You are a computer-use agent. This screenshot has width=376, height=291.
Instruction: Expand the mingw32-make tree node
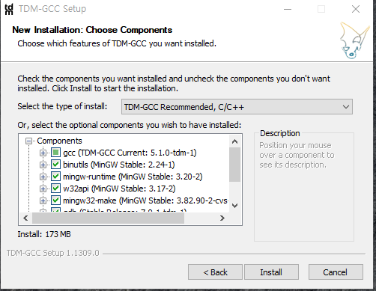pos(43,200)
